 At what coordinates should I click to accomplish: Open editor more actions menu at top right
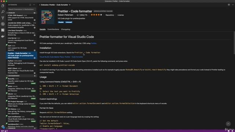(x=233, y=5)
